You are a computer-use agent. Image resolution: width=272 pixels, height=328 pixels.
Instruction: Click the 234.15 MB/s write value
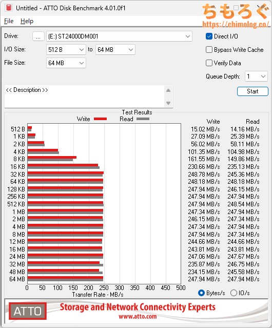pos(204,272)
